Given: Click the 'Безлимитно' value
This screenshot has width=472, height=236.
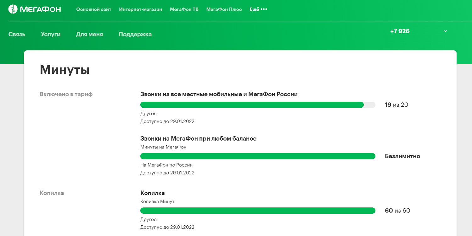Looking at the screenshot, I should [x=402, y=156].
